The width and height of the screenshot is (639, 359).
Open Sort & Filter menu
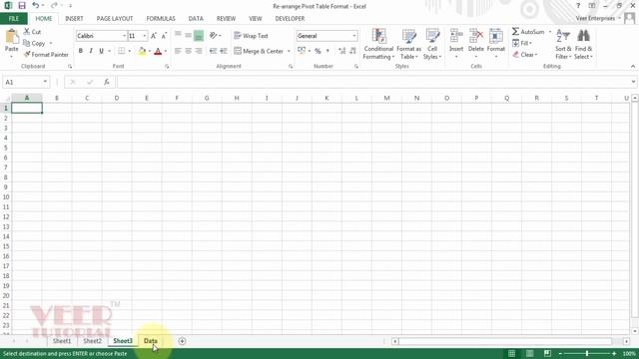click(x=563, y=44)
